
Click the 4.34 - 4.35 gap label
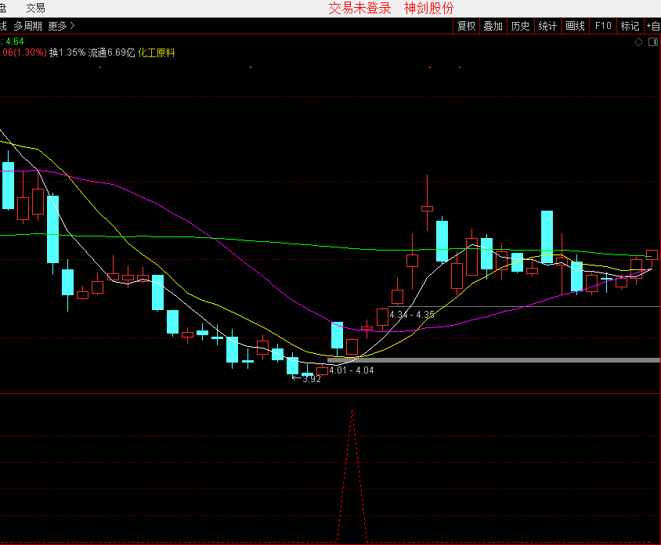411,314
